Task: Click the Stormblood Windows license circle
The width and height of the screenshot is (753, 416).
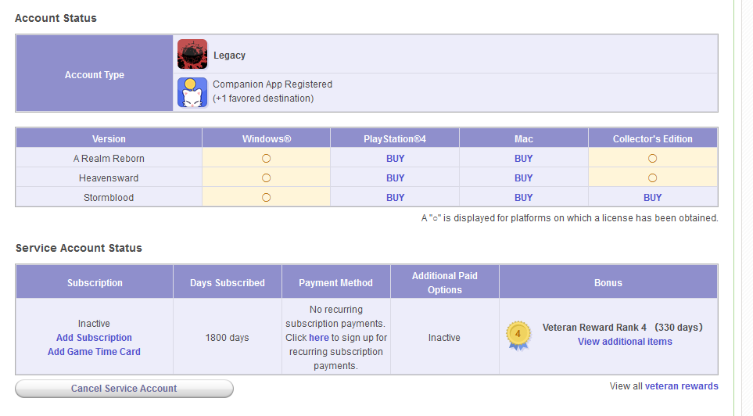Action: click(x=266, y=197)
